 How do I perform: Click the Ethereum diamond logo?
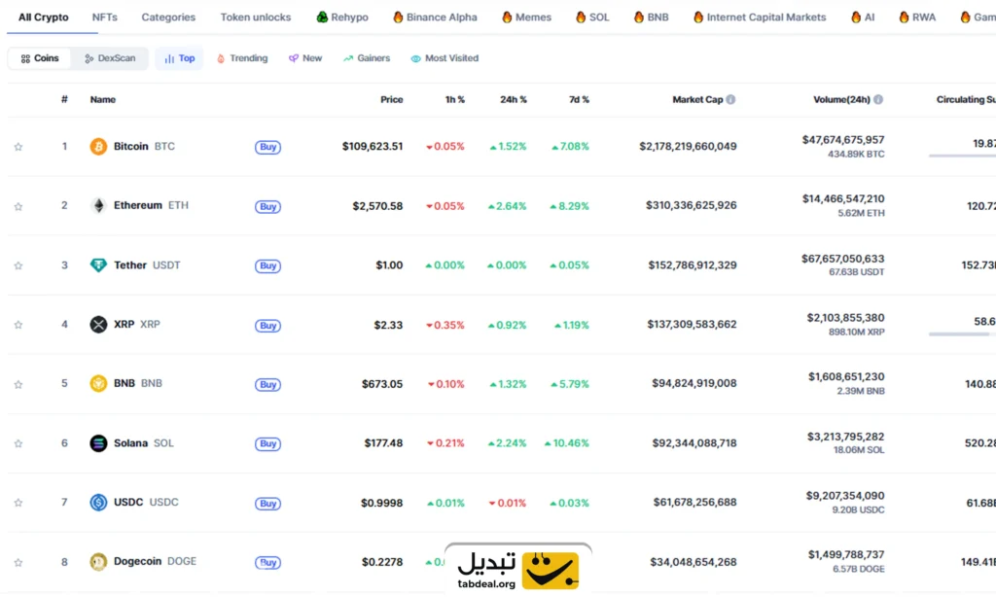[98, 206]
